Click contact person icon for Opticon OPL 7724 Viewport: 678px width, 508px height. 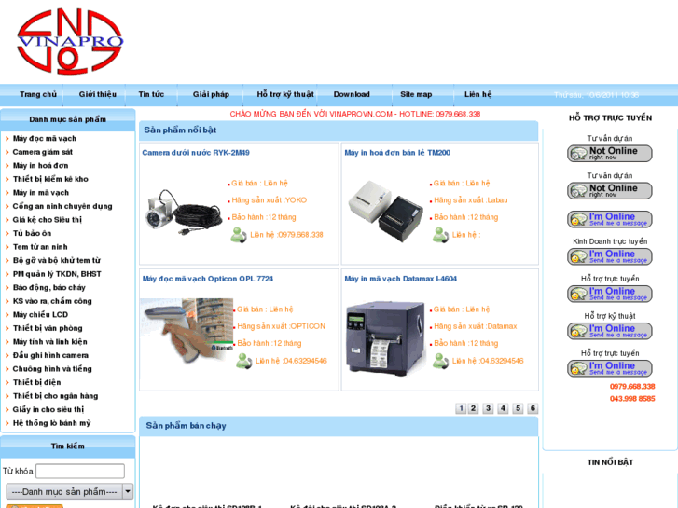click(243, 361)
